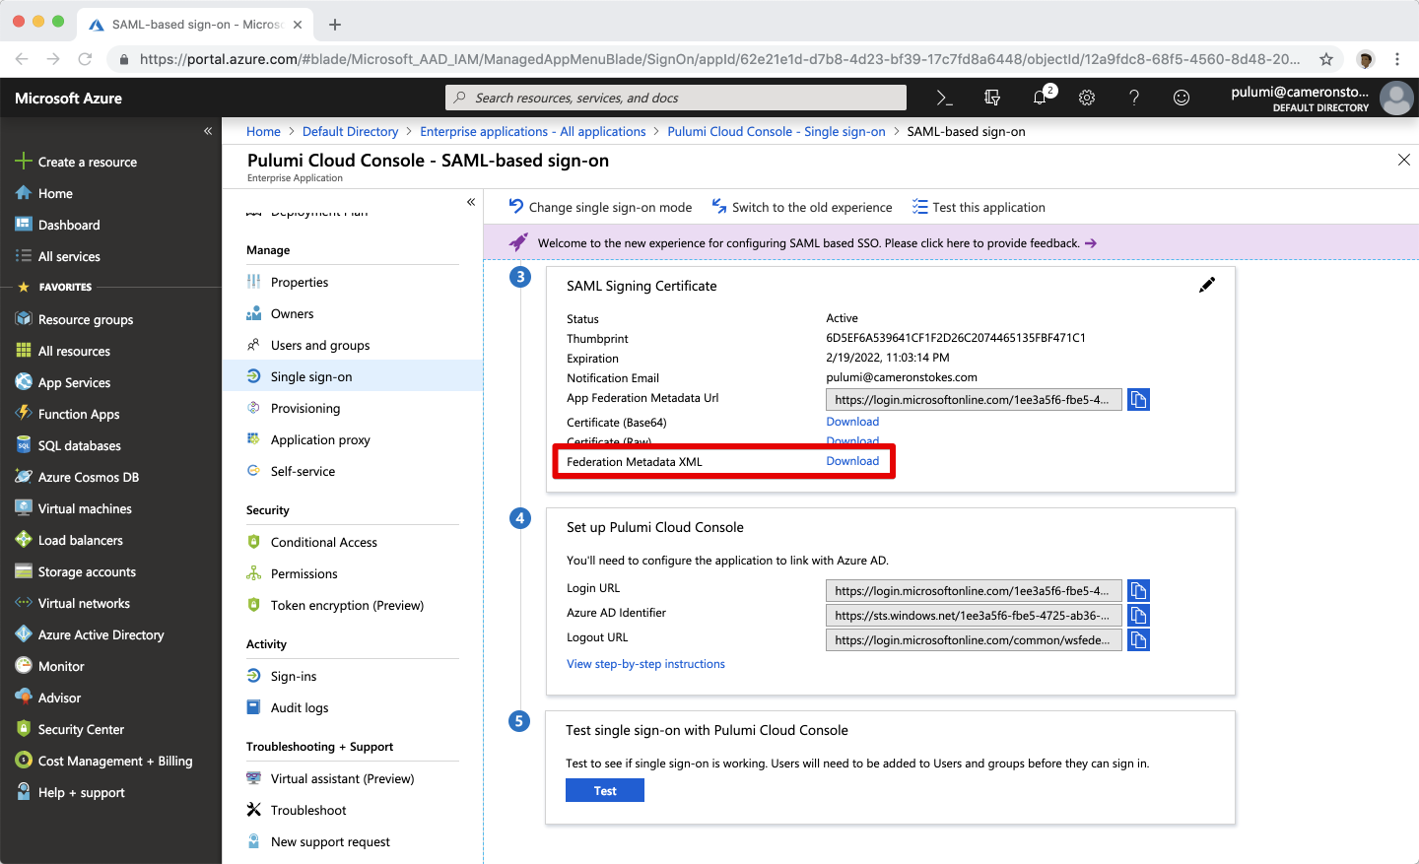Screen dimensions: 1419x864
Task: Click the directory and subscription filter icon
Action: 992,98
